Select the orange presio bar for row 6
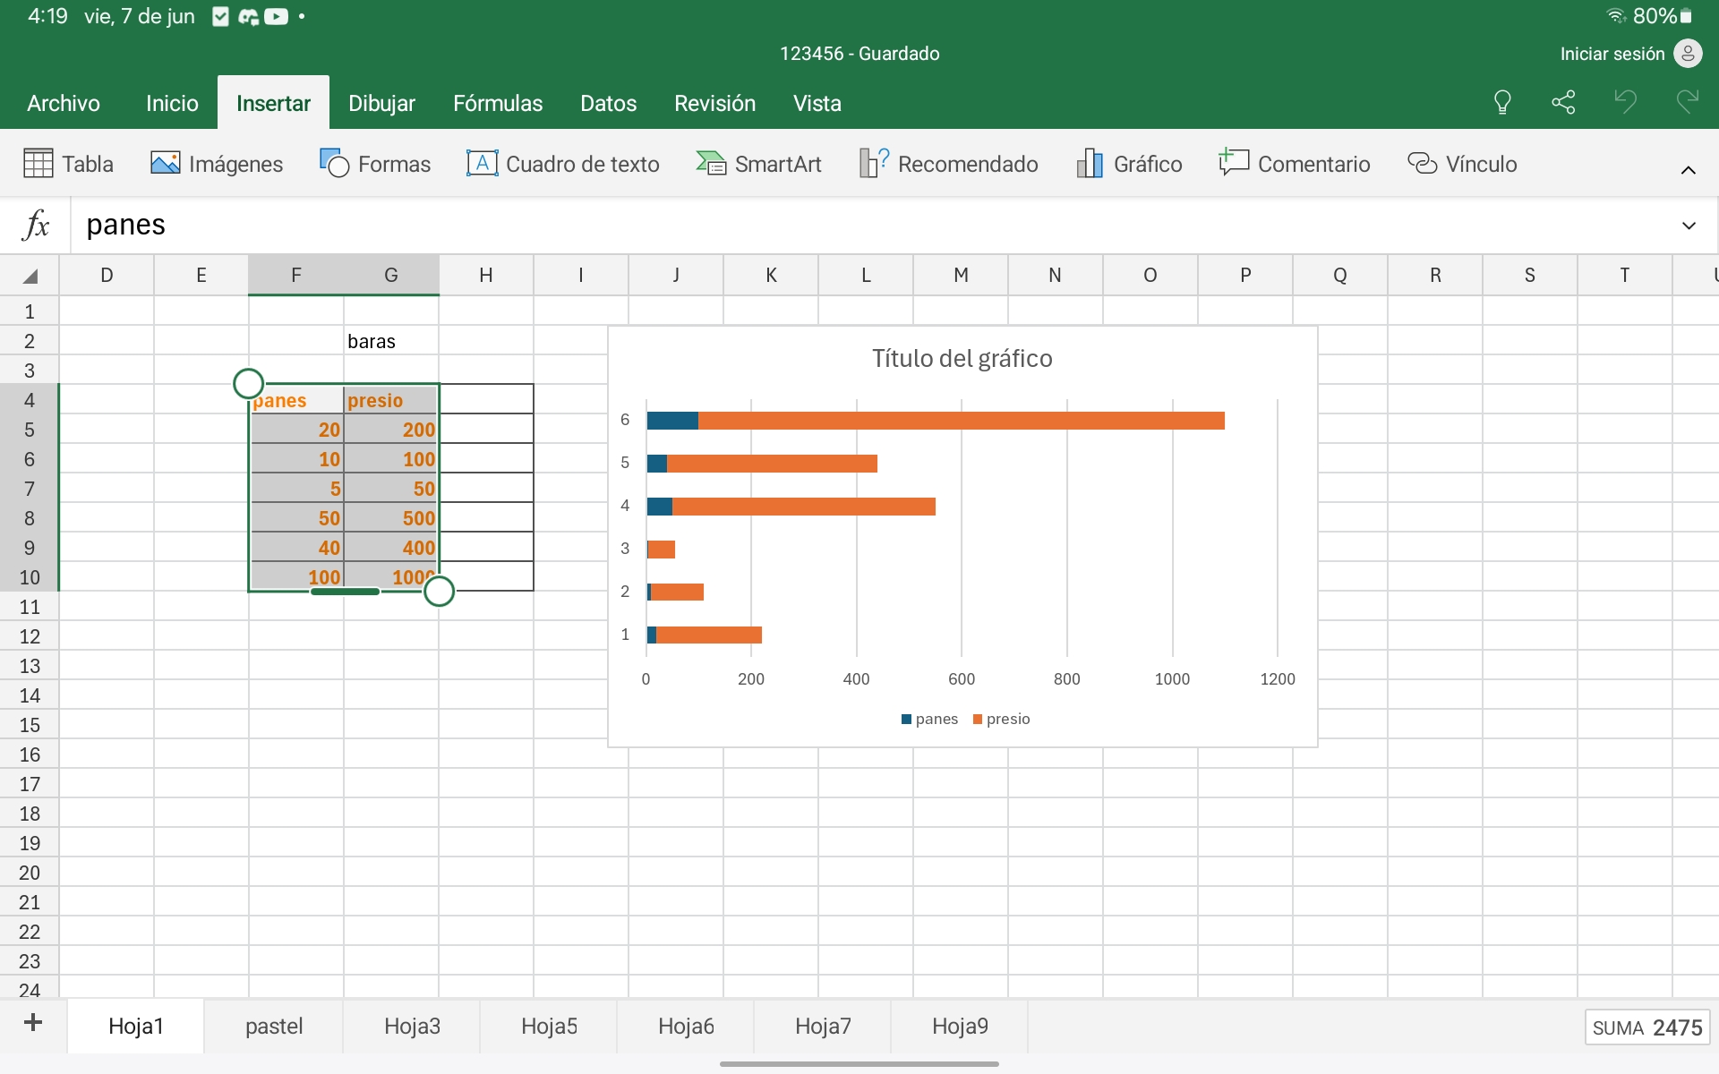1719x1074 pixels. tap(960, 421)
